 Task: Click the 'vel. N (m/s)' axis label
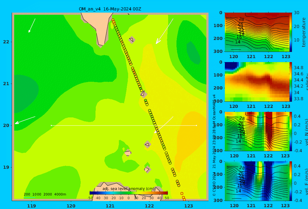coord(306,132)
